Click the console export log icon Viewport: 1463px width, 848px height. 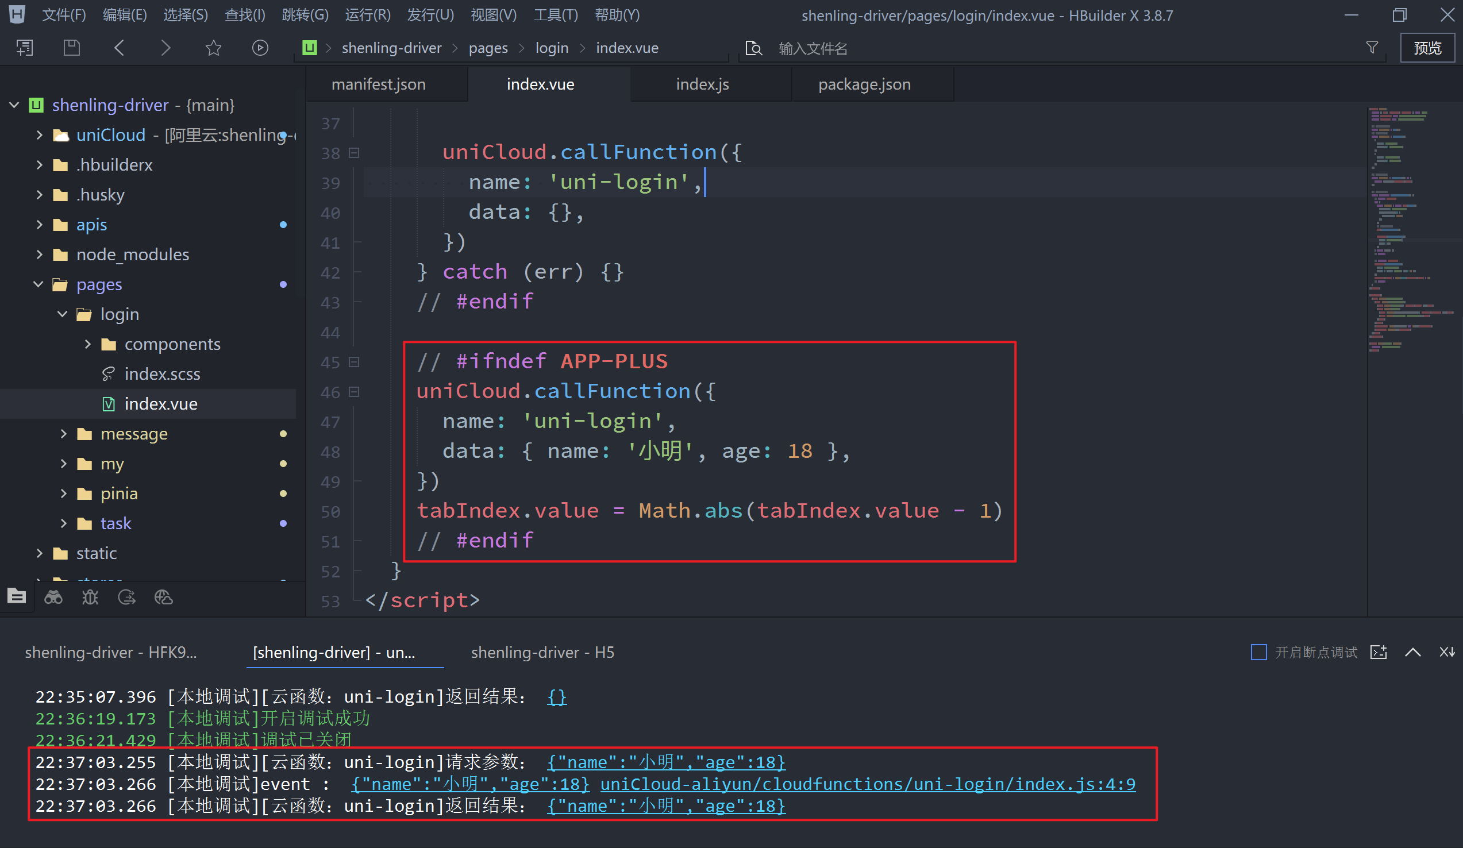pyautogui.click(x=1379, y=653)
